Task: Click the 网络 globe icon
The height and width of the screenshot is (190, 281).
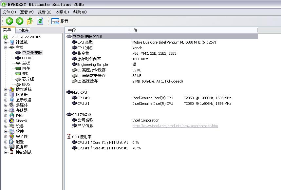Action: [12, 116]
